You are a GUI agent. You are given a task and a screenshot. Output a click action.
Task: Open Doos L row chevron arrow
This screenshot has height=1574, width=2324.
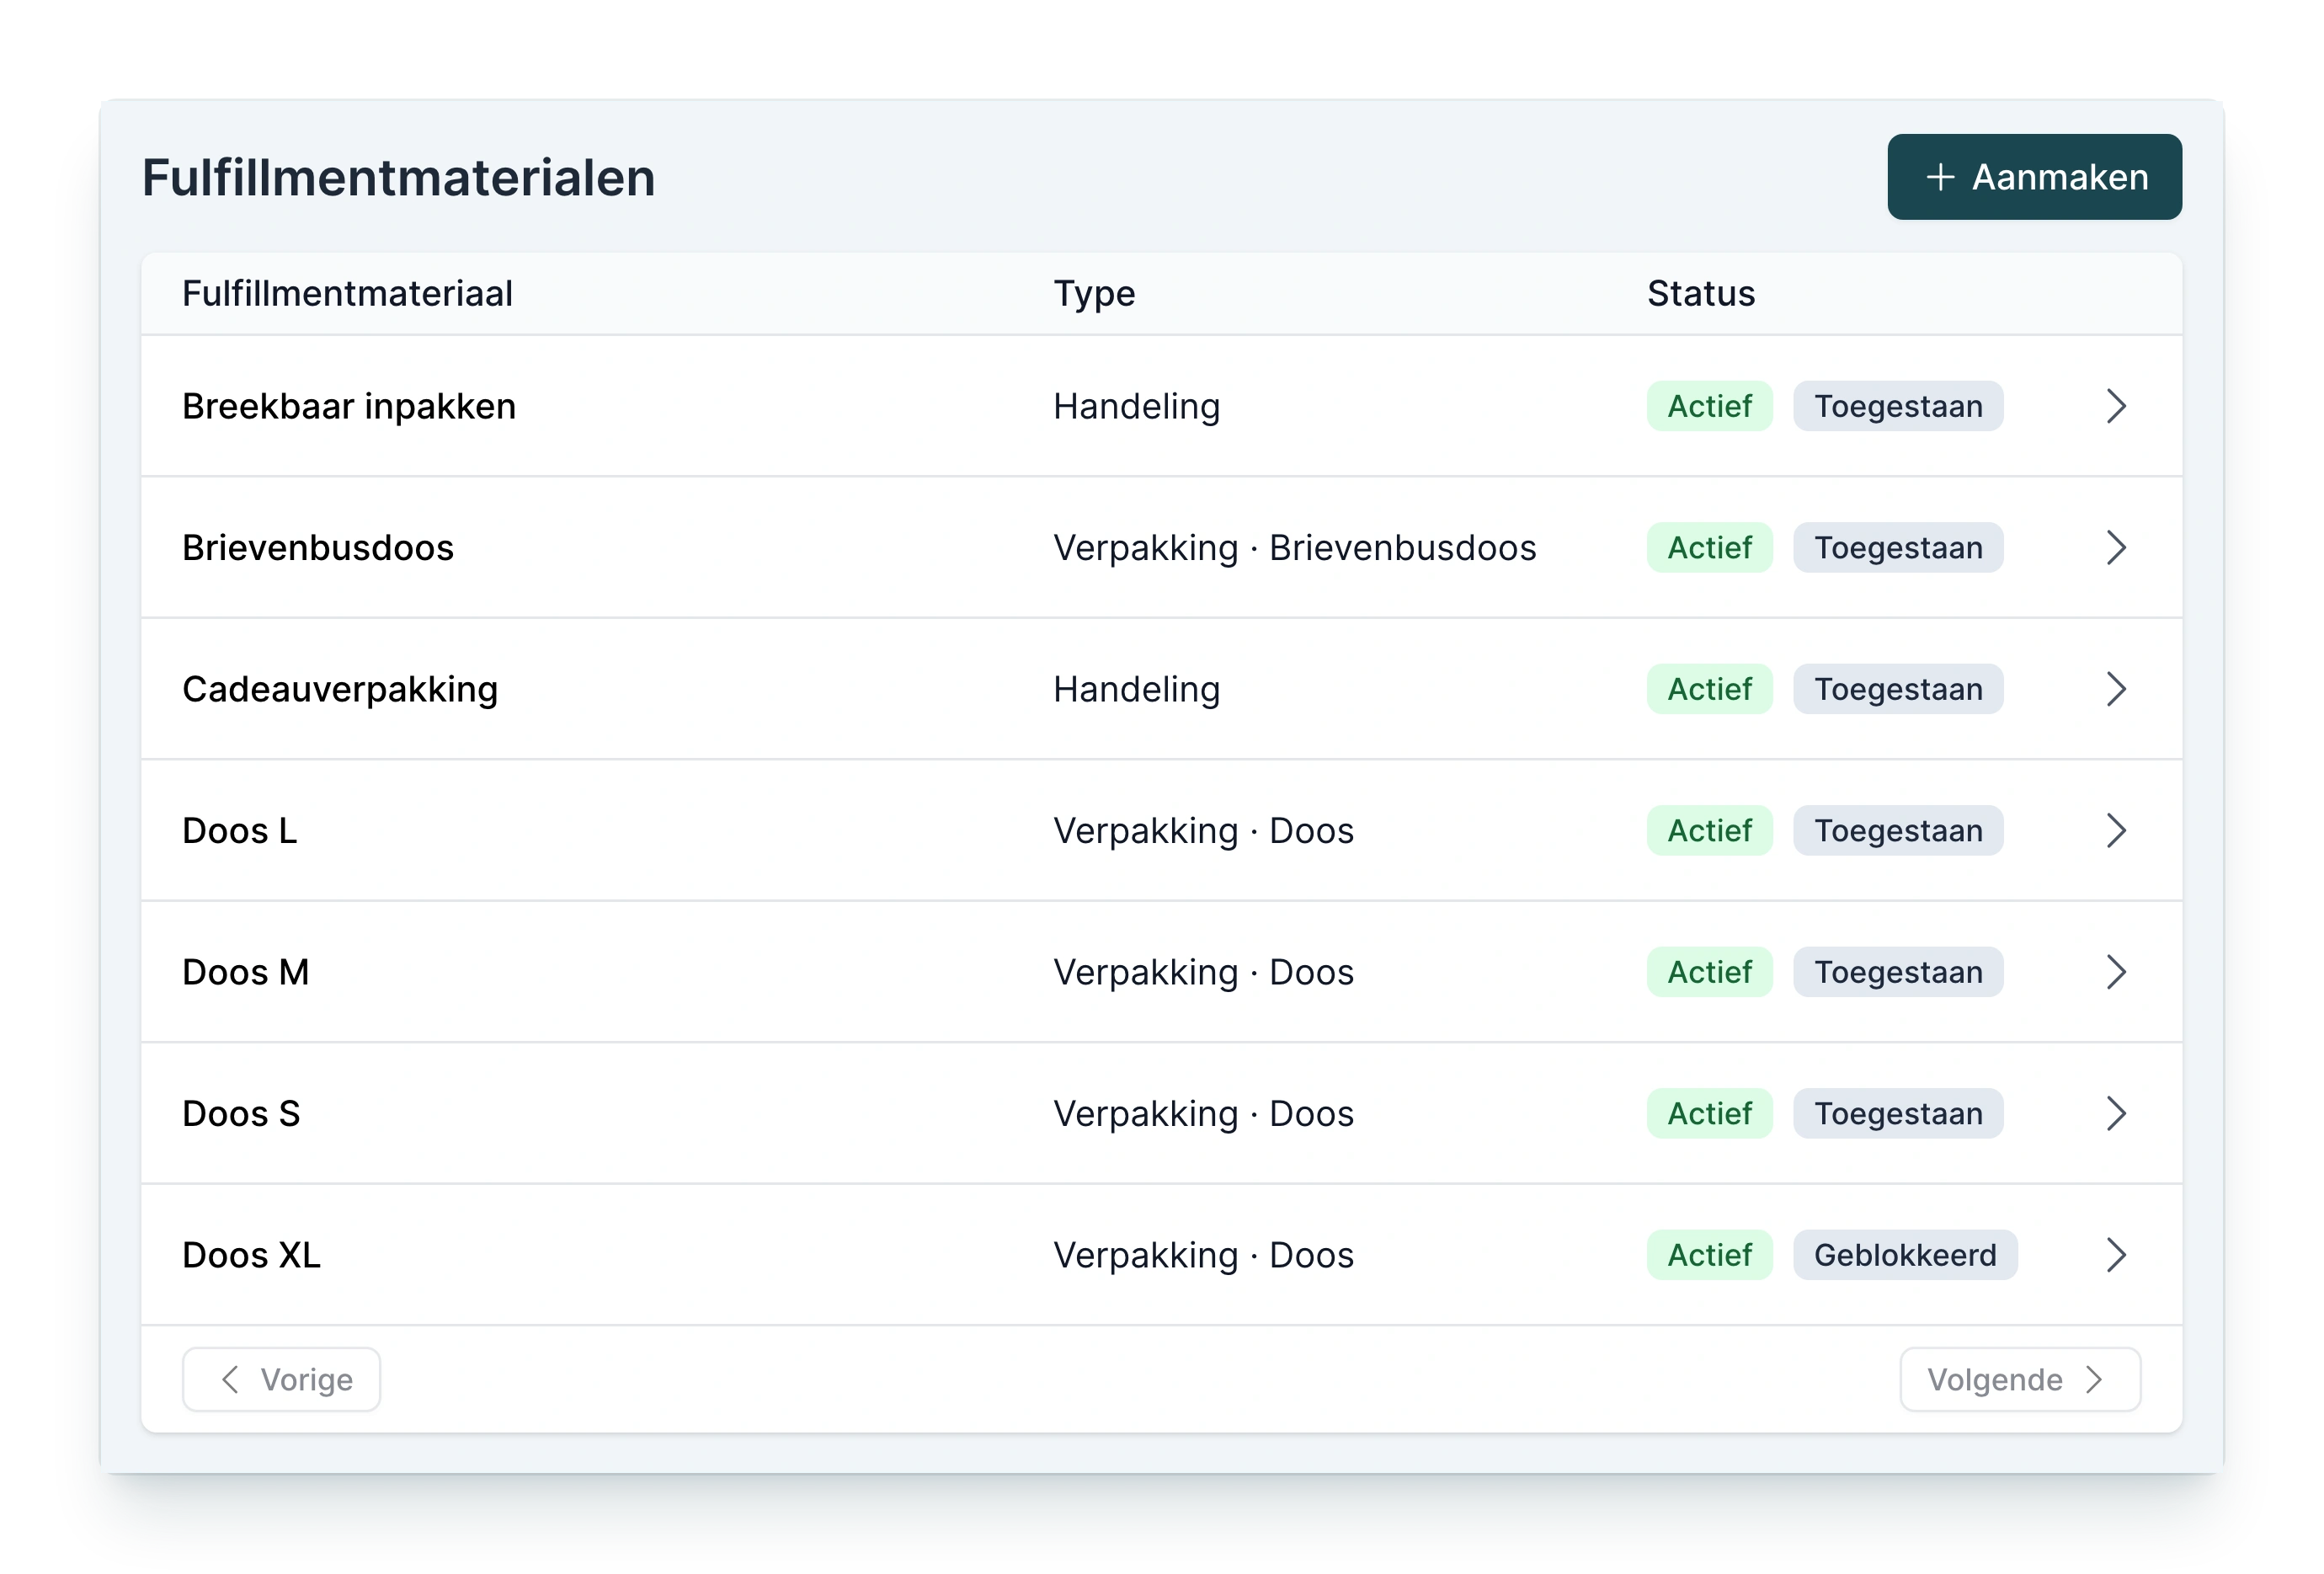[x=2114, y=831]
